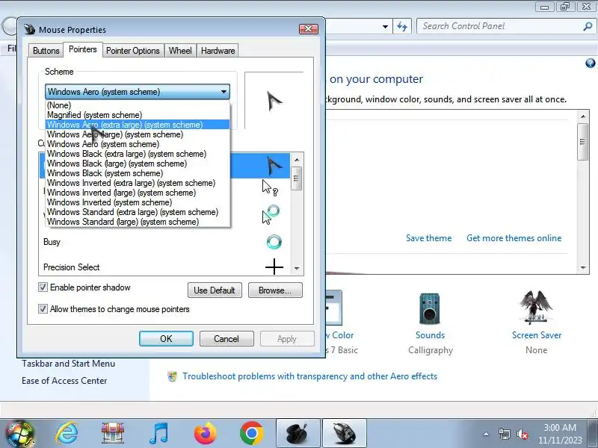The height and width of the screenshot is (448, 598).
Task: Click the search magnifier icon
Action: point(588,26)
